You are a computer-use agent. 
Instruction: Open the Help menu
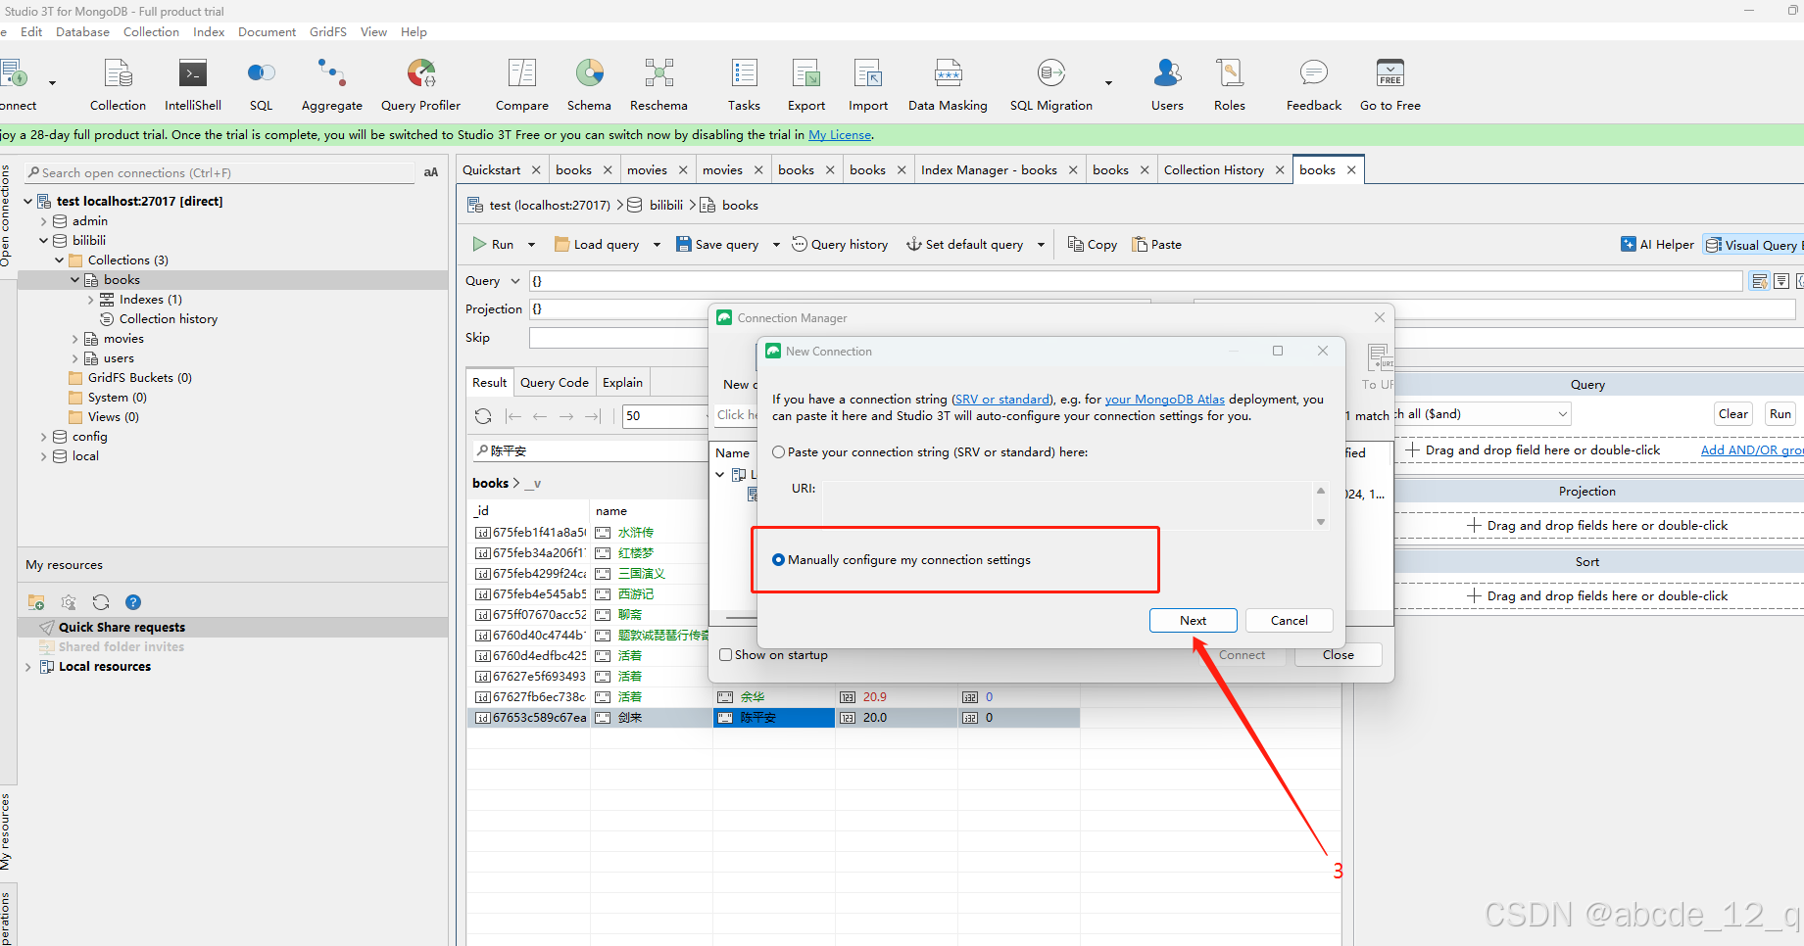coord(414,31)
